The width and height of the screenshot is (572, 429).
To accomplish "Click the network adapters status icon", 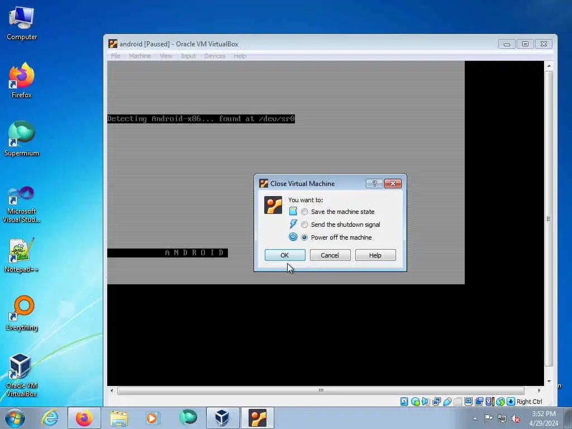I will pyautogui.click(x=437, y=402).
